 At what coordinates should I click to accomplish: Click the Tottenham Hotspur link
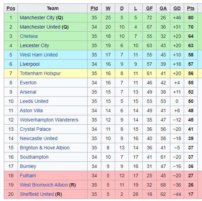[x=40, y=73]
